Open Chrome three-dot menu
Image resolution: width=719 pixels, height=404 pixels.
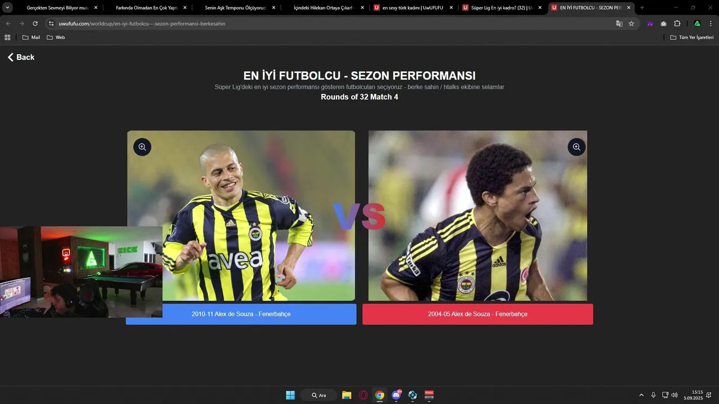pos(711,24)
